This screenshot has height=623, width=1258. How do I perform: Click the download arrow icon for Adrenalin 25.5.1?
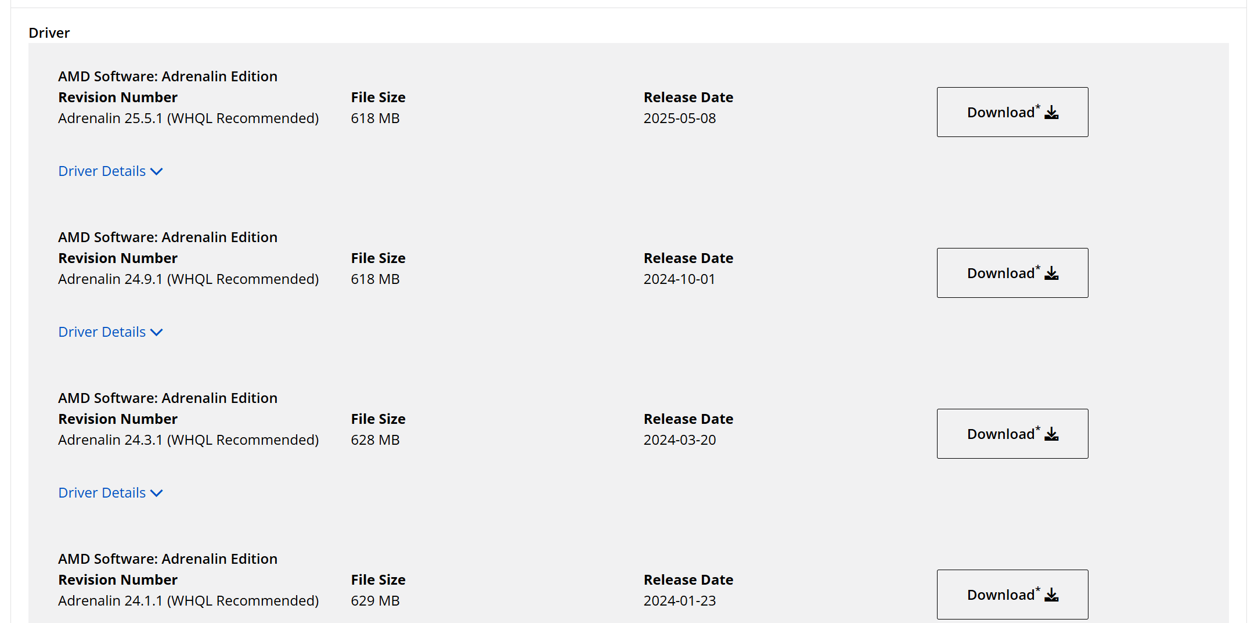tap(1051, 113)
